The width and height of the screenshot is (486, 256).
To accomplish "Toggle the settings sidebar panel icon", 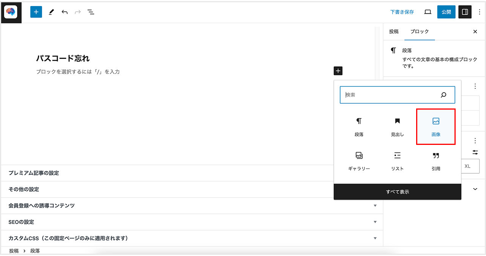I will [x=465, y=12].
